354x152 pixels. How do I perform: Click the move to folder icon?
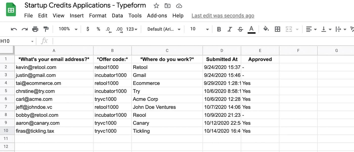tap(167, 6)
